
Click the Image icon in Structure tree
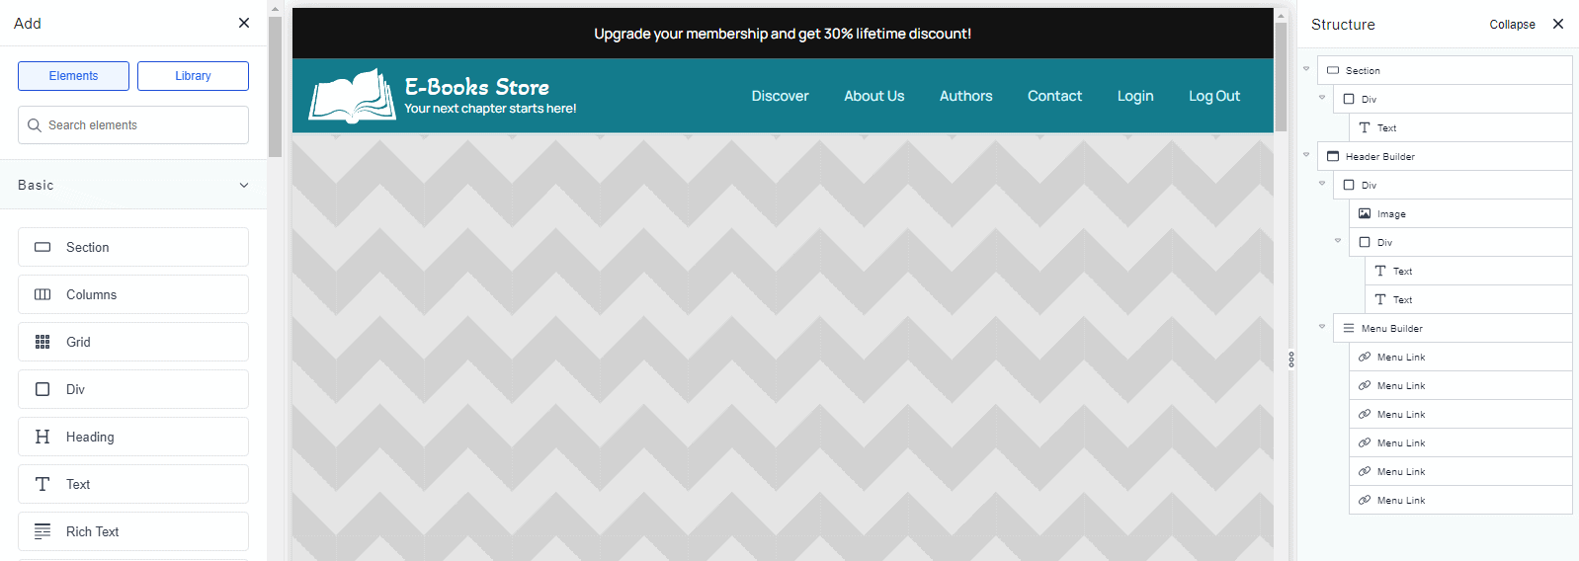1365,213
